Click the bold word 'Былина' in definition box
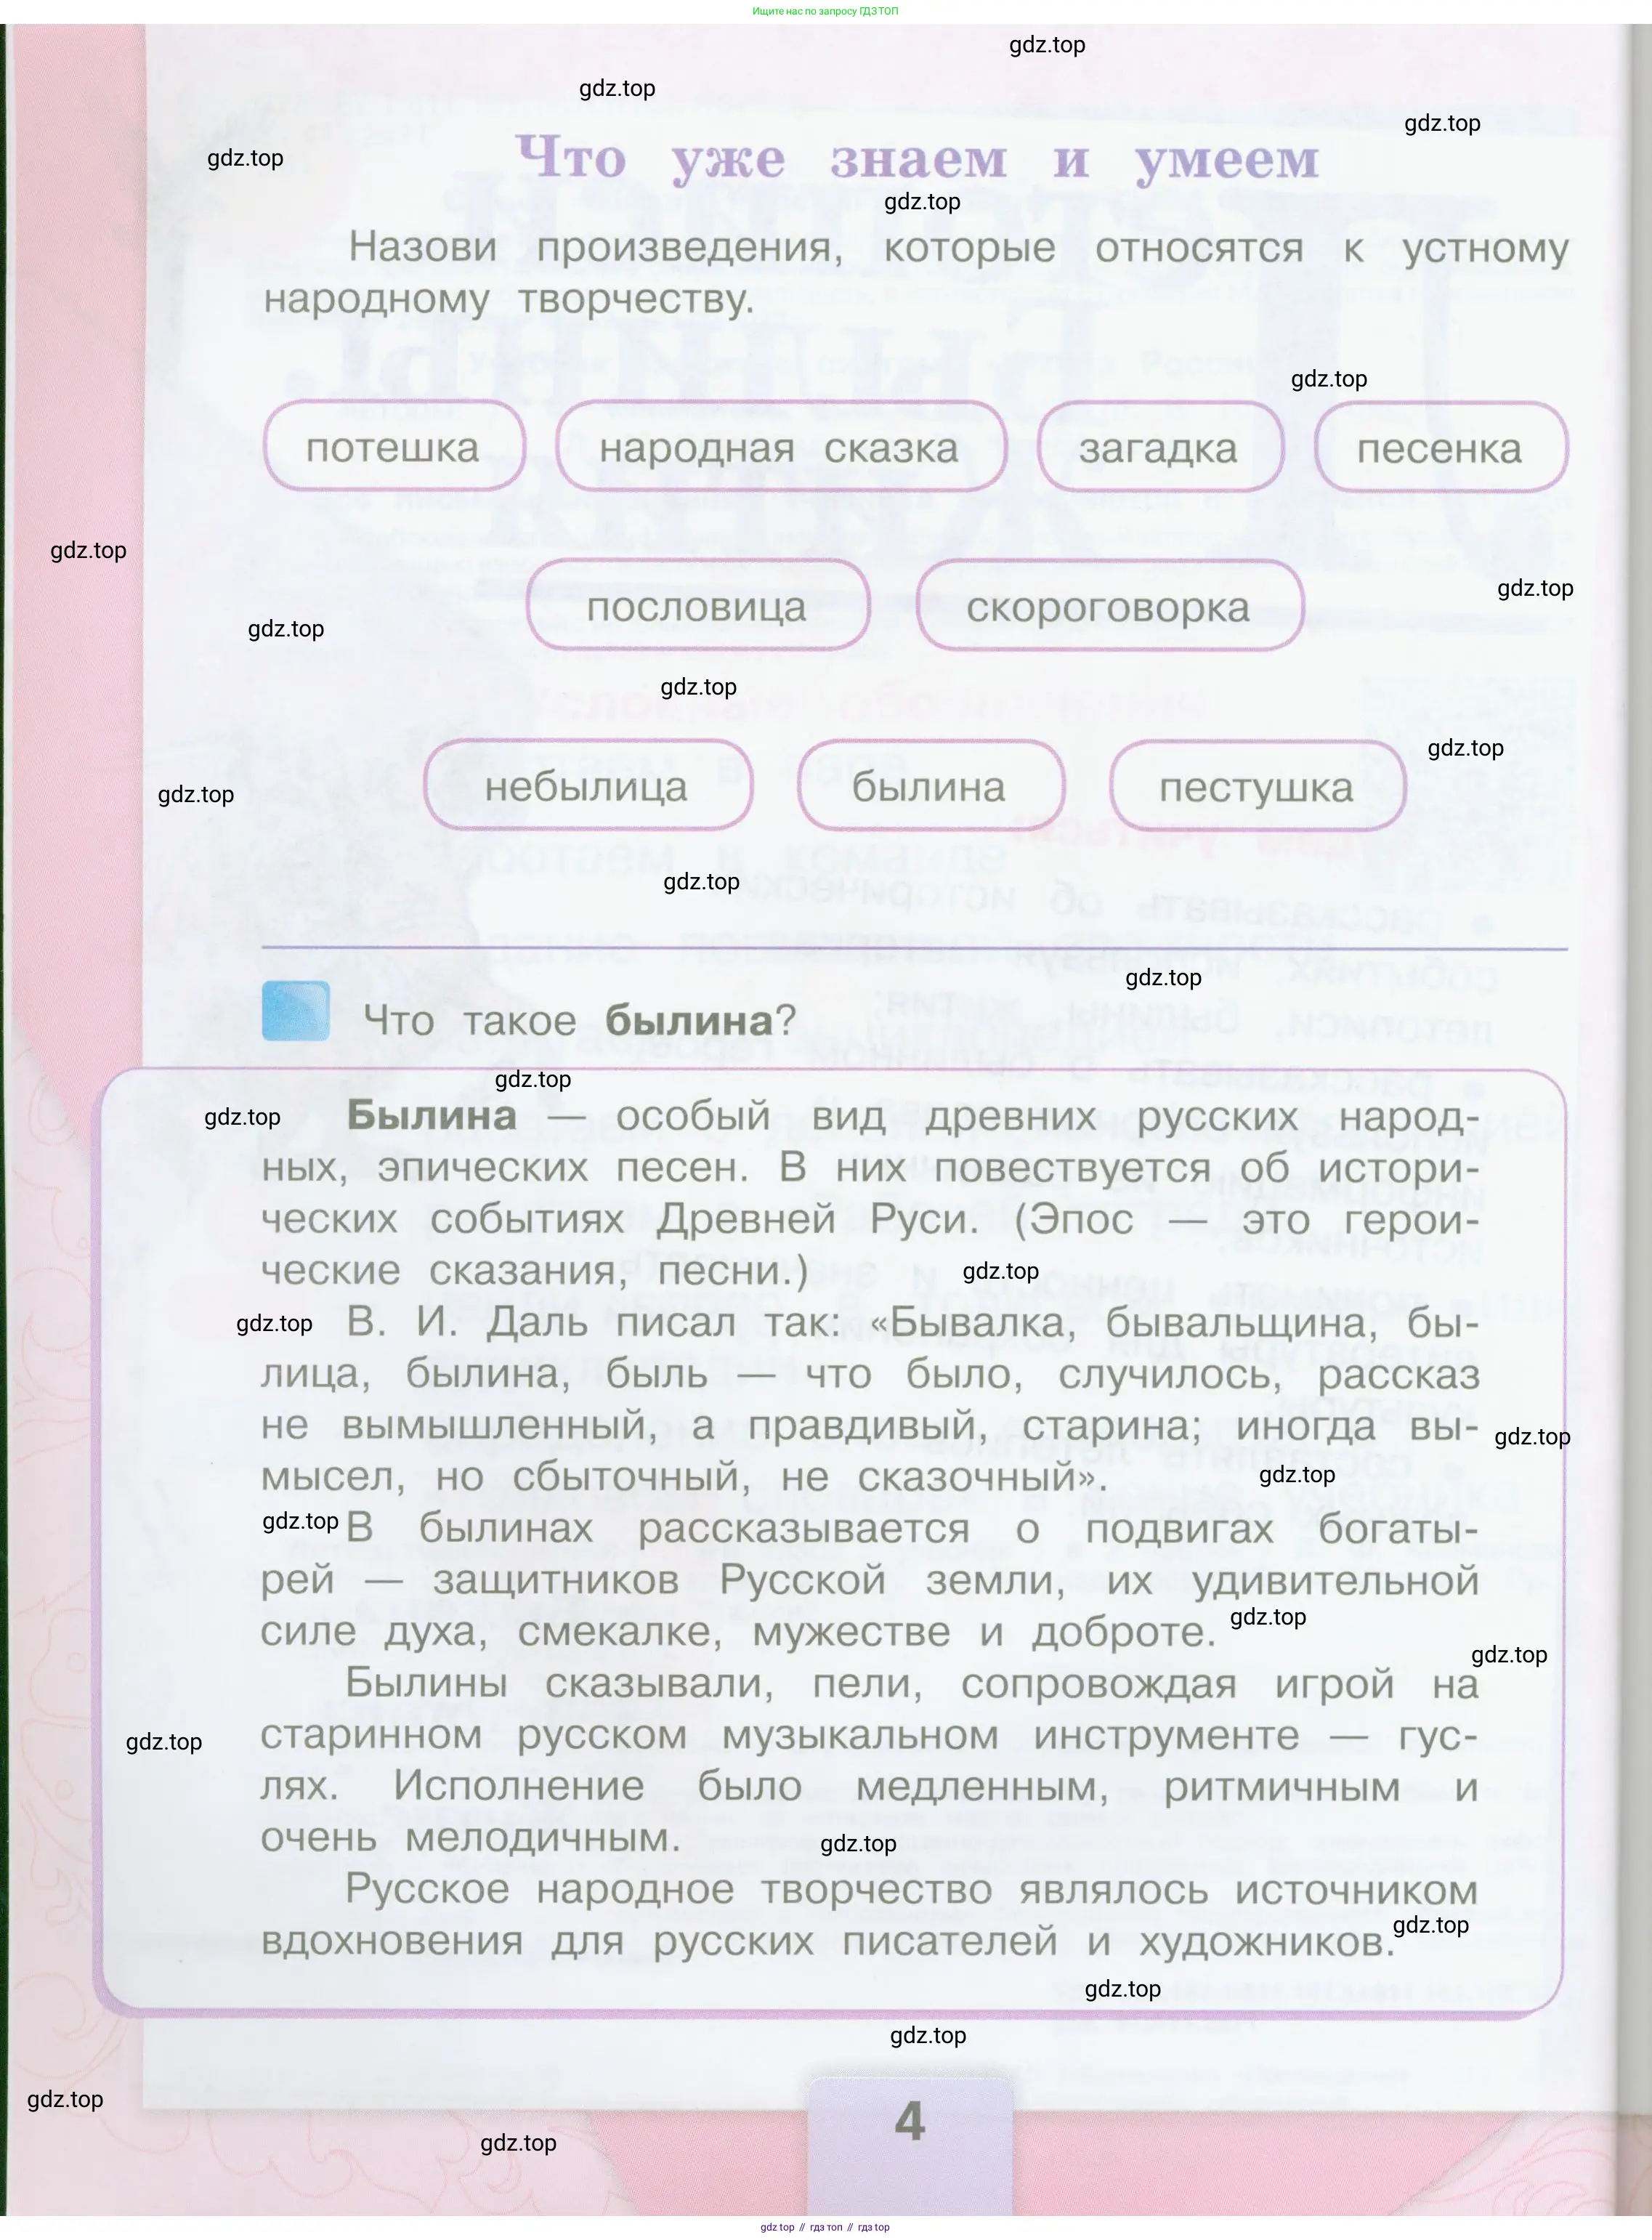 (432, 1115)
